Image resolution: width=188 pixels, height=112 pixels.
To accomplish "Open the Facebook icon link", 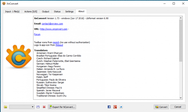I will (109, 107).
